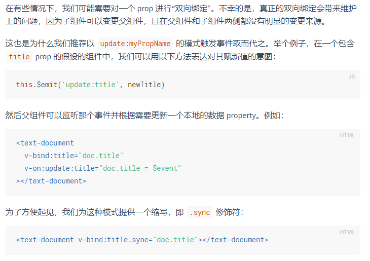Click the .sync modifier inline code
The height and width of the screenshot is (261, 370).
(200, 212)
